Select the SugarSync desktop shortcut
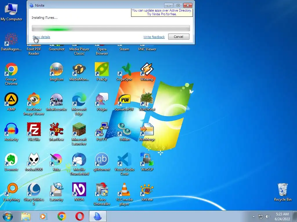 click(124, 72)
